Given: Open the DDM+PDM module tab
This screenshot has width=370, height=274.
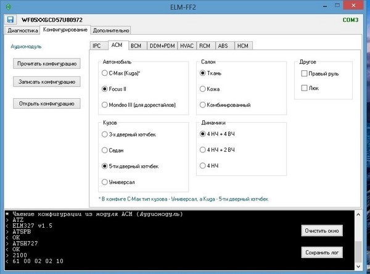Looking at the screenshot, I should click(x=162, y=45).
